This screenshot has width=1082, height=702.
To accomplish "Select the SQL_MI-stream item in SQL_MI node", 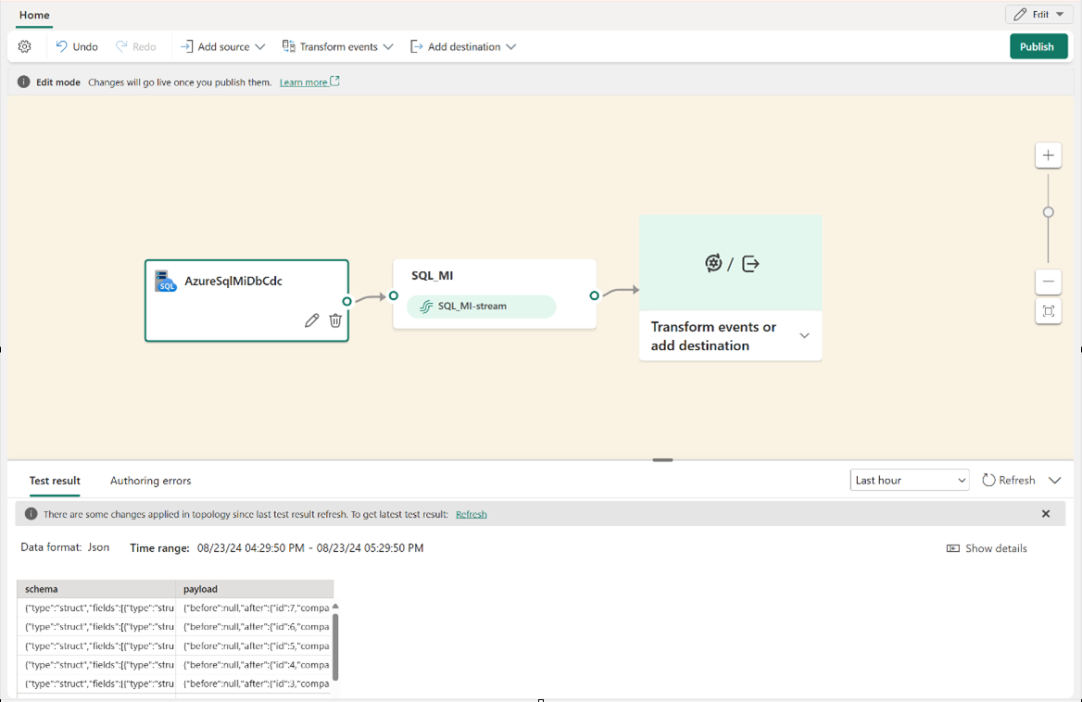I will point(480,307).
